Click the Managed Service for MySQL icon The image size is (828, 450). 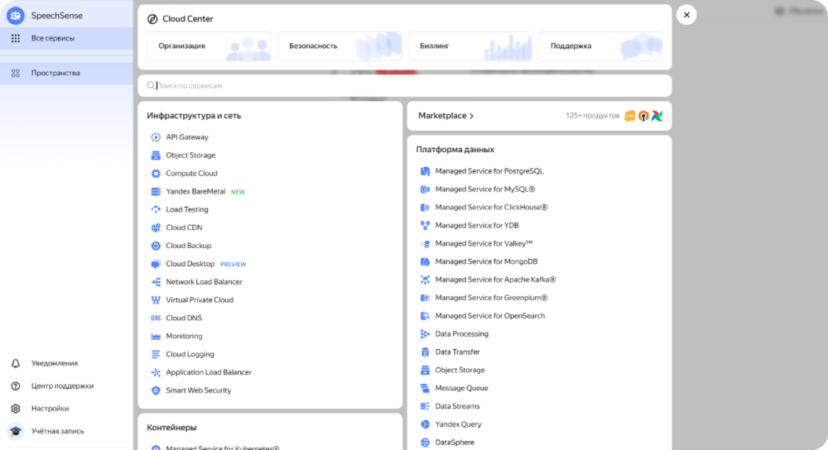(x=425, y=189)
